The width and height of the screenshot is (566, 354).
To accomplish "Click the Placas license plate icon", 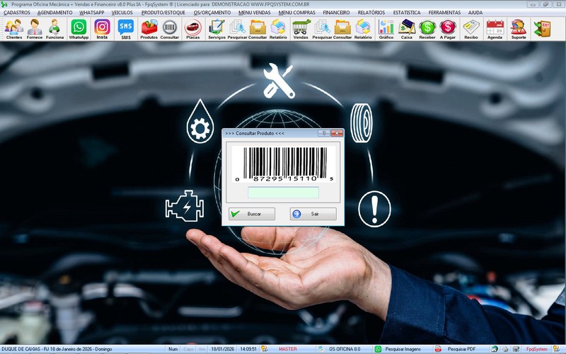I will point(192,28).
